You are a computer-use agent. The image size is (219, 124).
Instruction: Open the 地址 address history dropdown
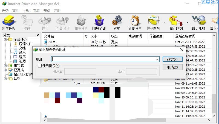157,59
